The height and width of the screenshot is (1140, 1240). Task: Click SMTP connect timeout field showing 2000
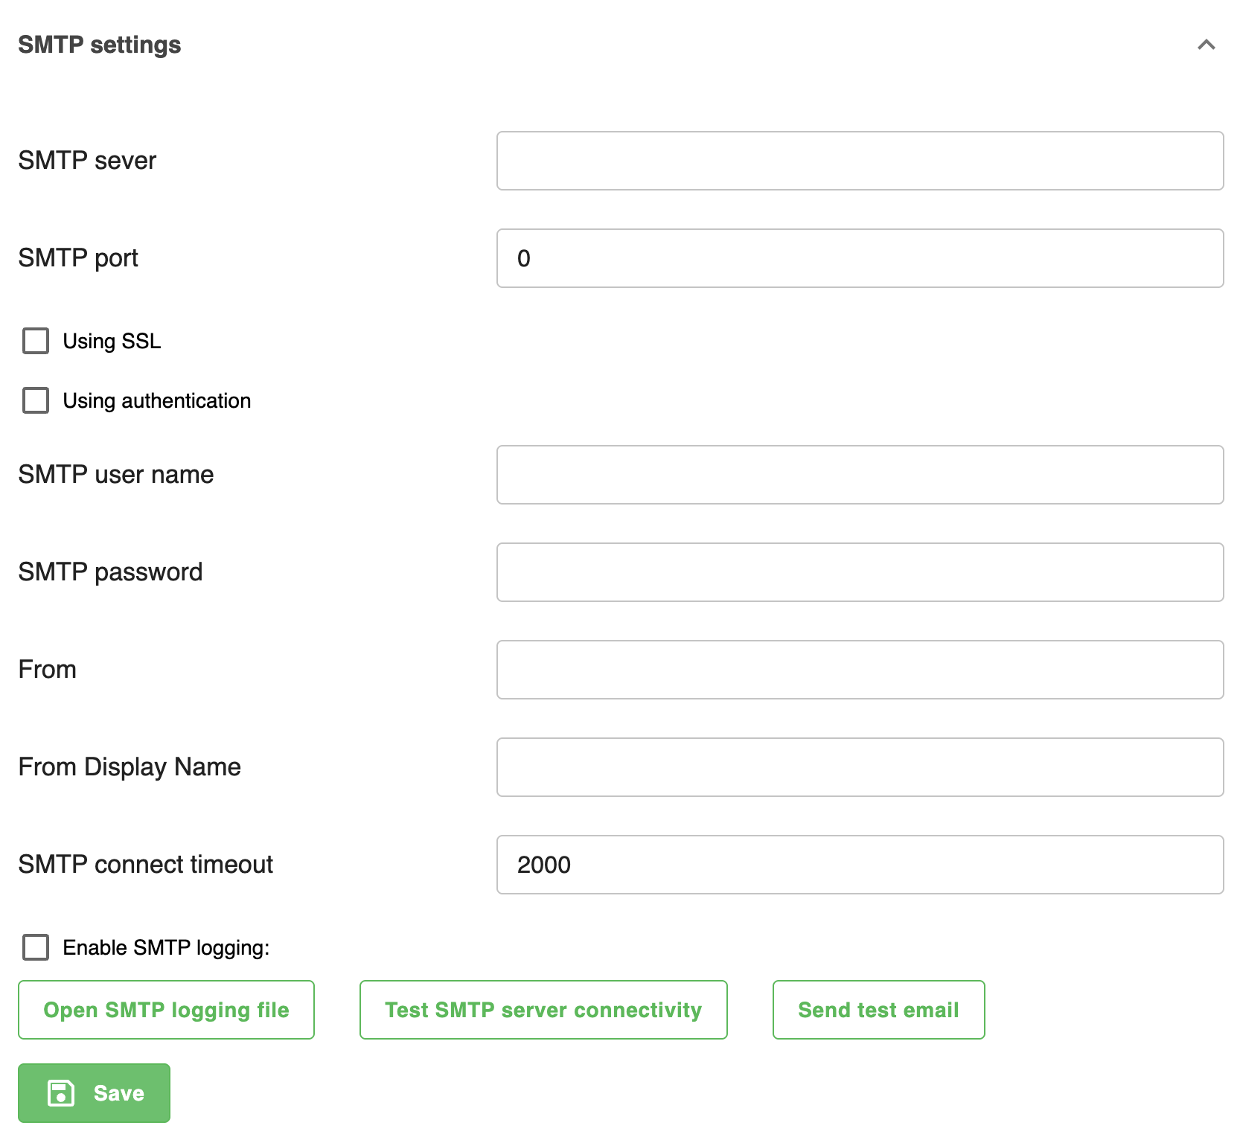pyautogui.click(x=860, y=865)
